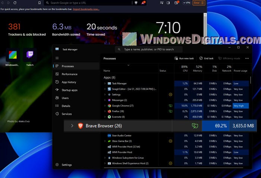Sort by 89% CPU column header
Screen dimensions: 261x178
click(x=182, y=69)
